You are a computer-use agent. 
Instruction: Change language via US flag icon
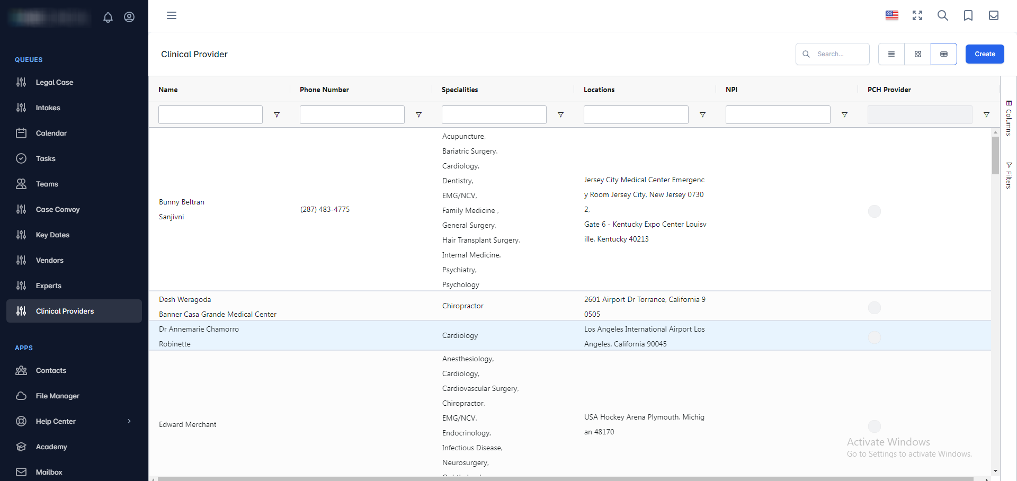click(892, 15)
